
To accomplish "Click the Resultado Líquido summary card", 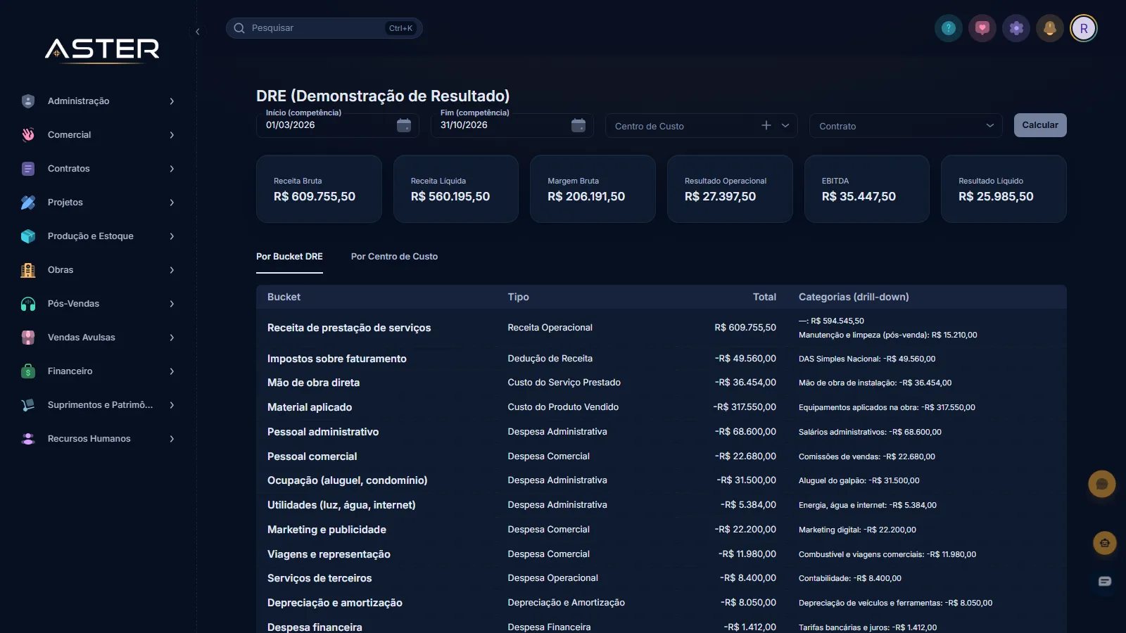I will [x=1004, y=189].
